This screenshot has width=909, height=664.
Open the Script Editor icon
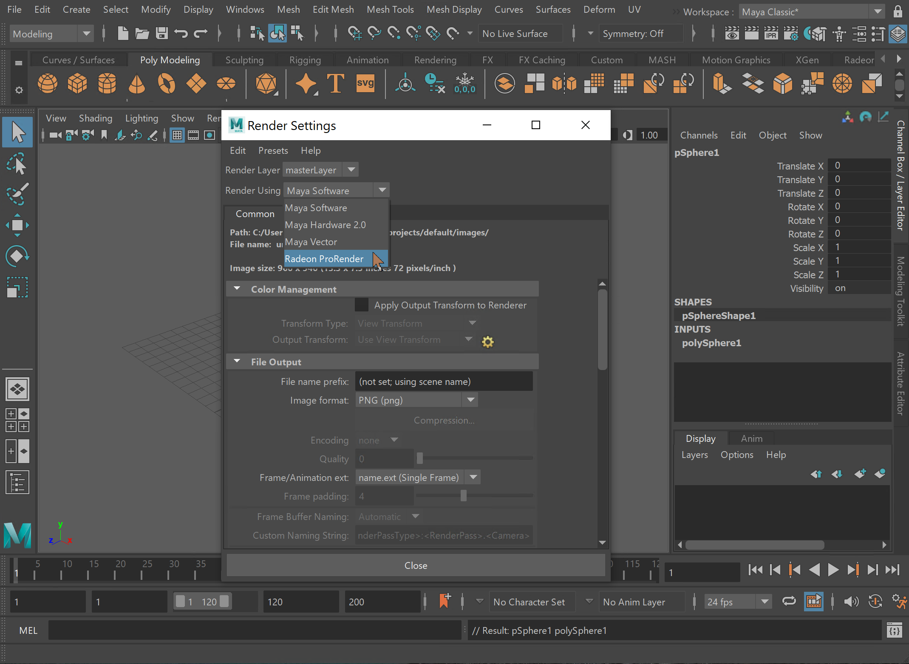pos(895,630)
